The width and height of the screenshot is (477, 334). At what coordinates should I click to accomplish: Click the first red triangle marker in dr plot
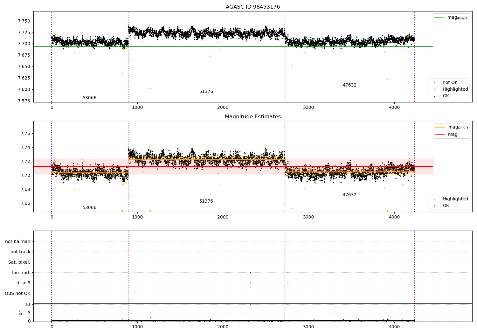tap(250, 305)
